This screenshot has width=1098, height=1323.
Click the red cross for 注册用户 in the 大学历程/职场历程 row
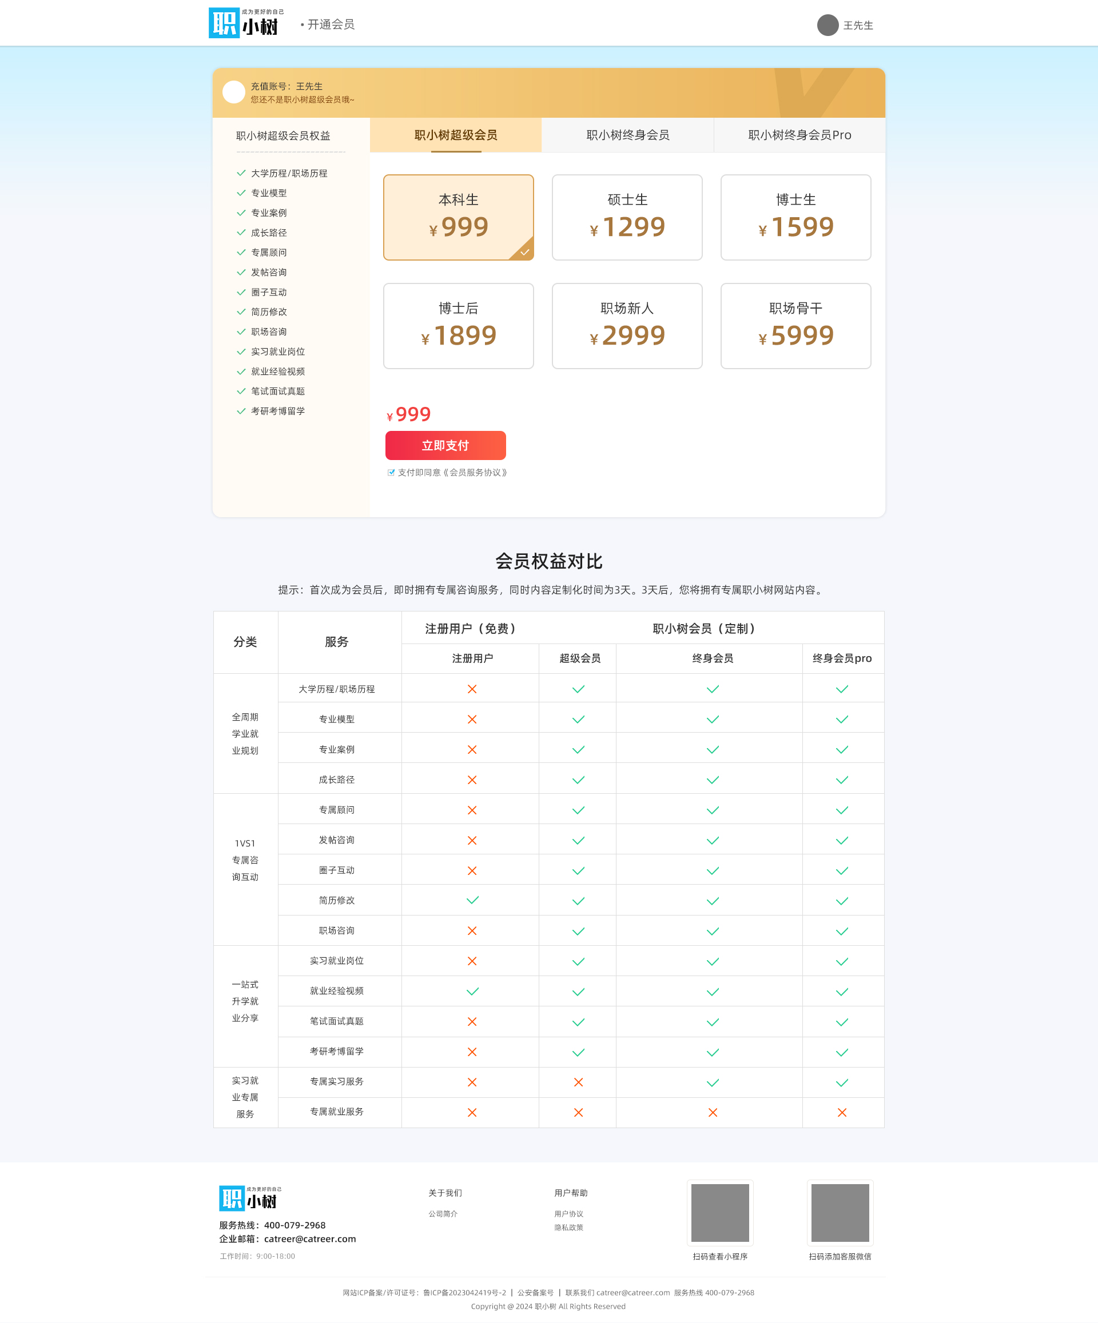point(472,689)
